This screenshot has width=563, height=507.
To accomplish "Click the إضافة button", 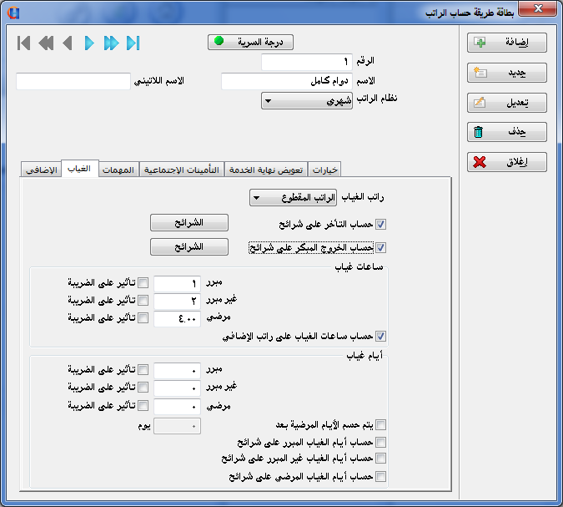I will [506, 42].
